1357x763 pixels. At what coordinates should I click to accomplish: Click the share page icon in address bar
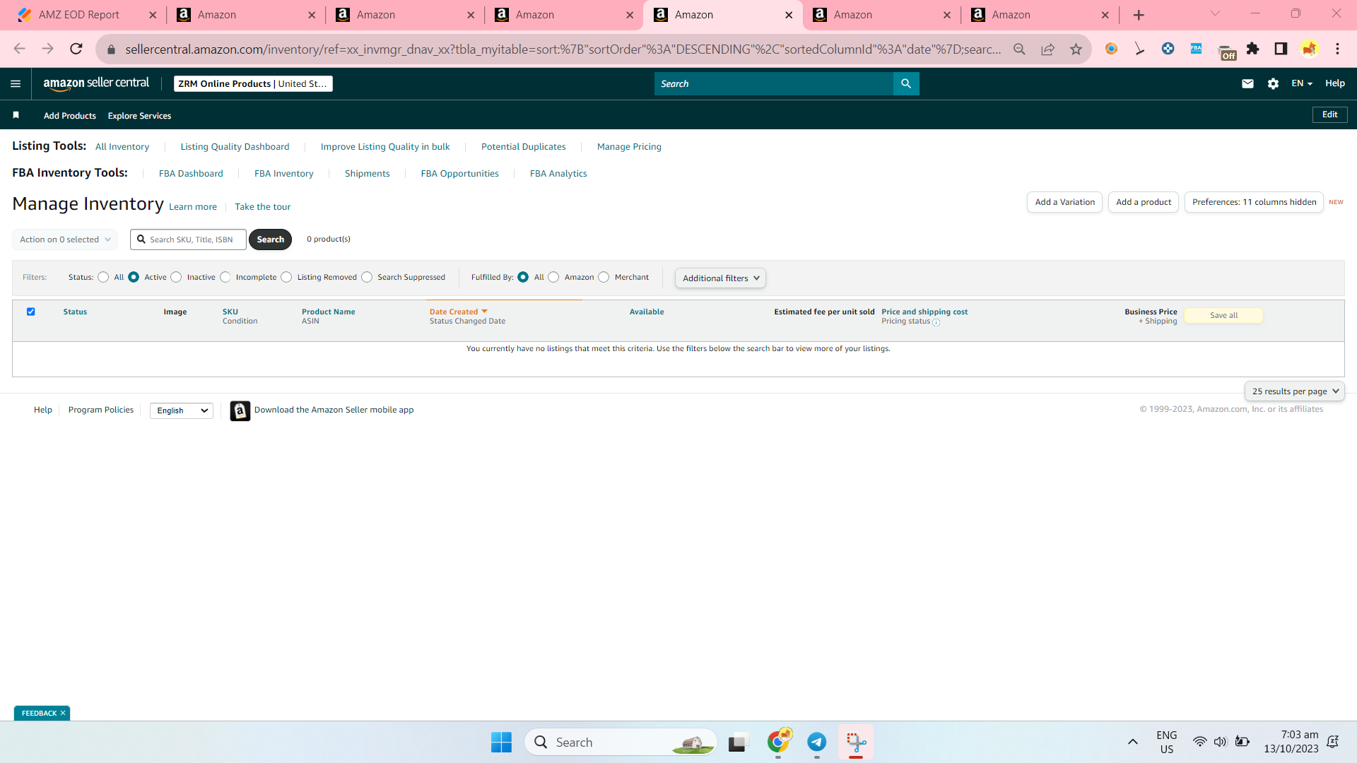(x=1047, y=49)
